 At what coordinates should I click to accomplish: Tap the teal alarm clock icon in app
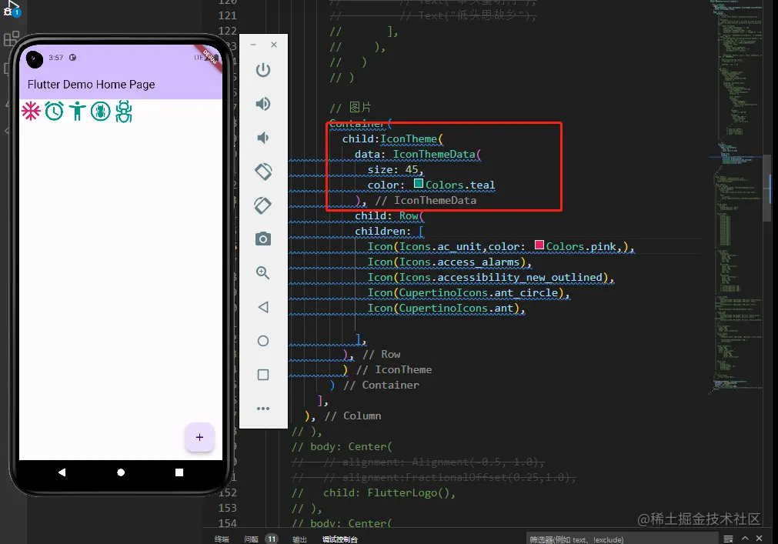(54, 111)
